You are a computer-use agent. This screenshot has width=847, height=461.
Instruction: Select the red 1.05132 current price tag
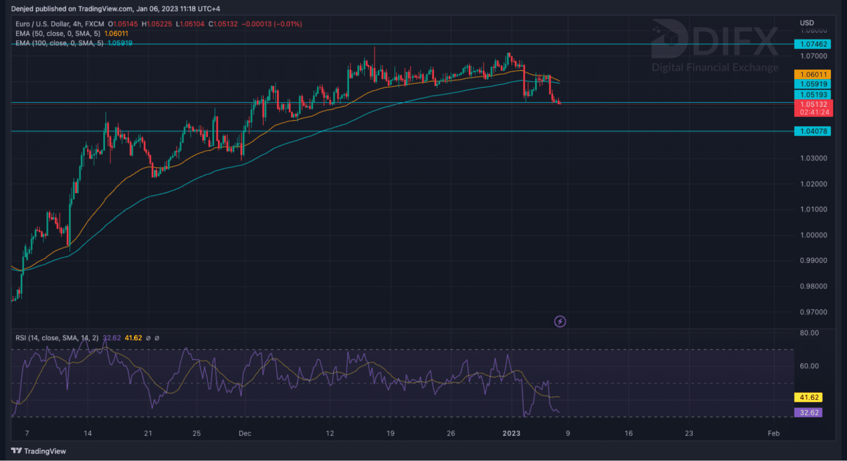coord(813,105)
